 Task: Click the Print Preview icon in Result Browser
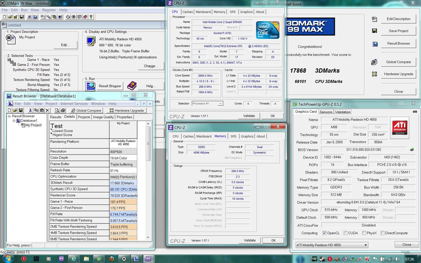coord(57,110)
